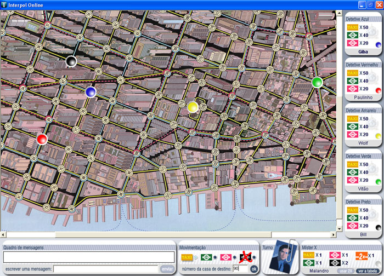Viewport: 384px width, 276px height.
Task: Select the taxi movement radio button
Action: point(196,258)
